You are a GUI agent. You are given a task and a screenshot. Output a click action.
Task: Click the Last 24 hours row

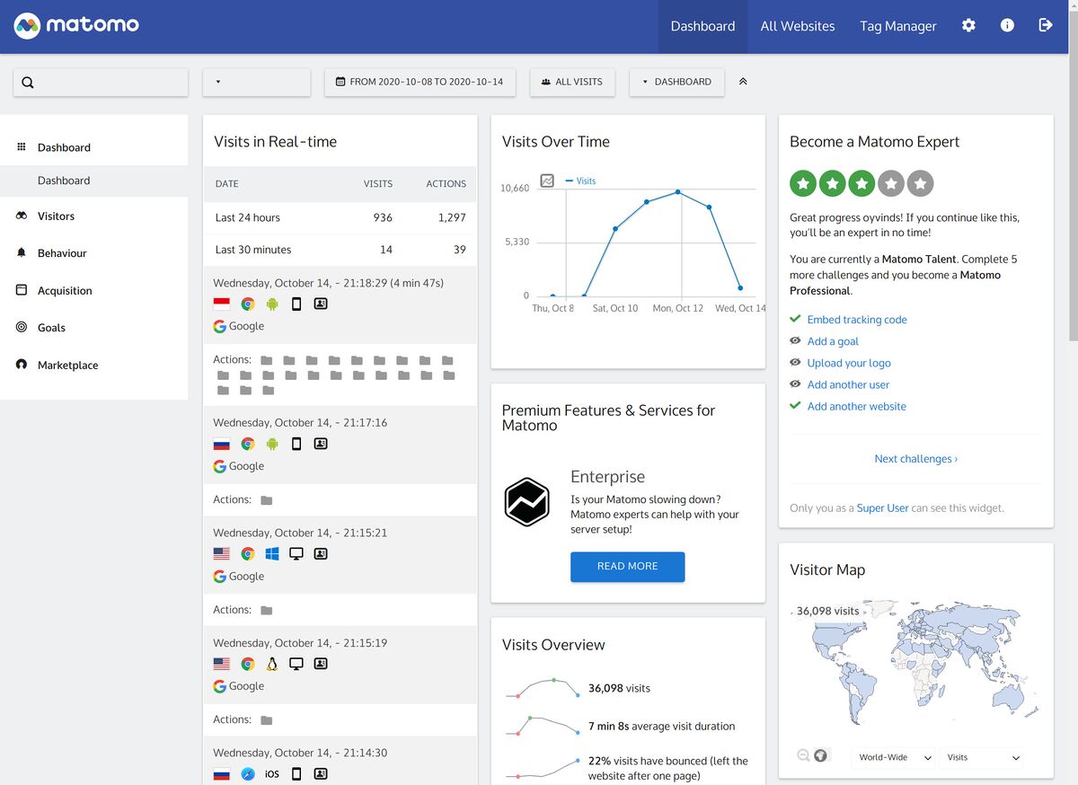point(340,217)
